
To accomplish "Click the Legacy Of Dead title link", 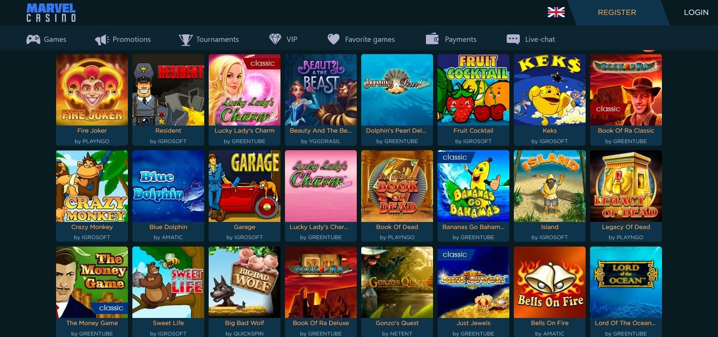I will (x=626, y=227).
